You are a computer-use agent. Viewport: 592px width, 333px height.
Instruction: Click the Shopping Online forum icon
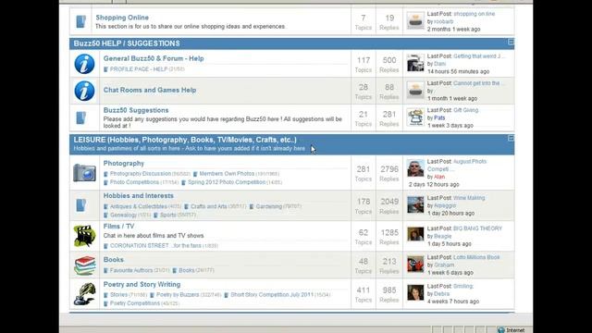[80, 21]
